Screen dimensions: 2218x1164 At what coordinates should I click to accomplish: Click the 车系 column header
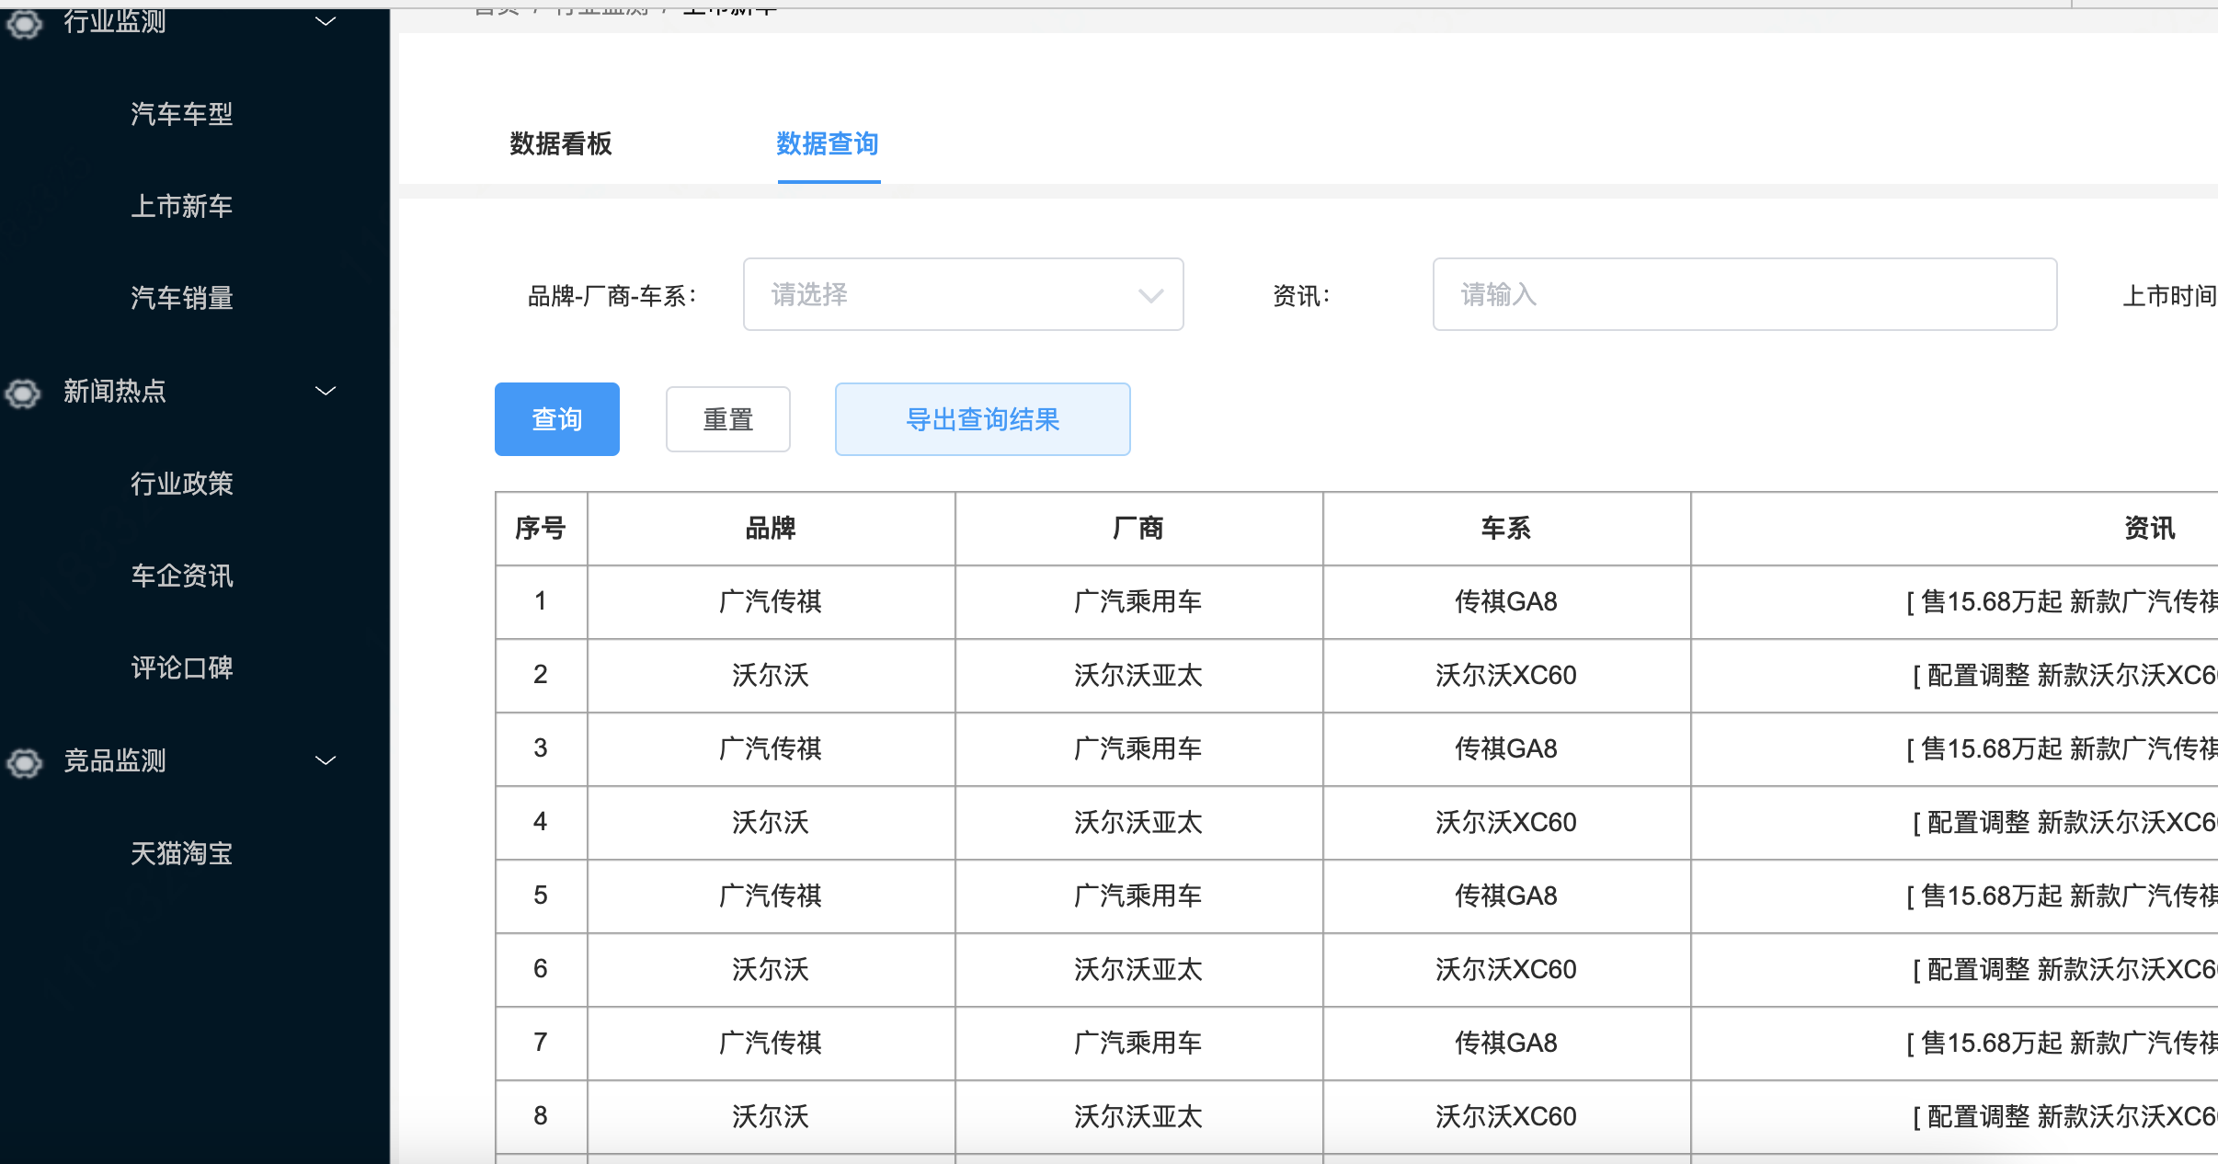pos(1506,529)
